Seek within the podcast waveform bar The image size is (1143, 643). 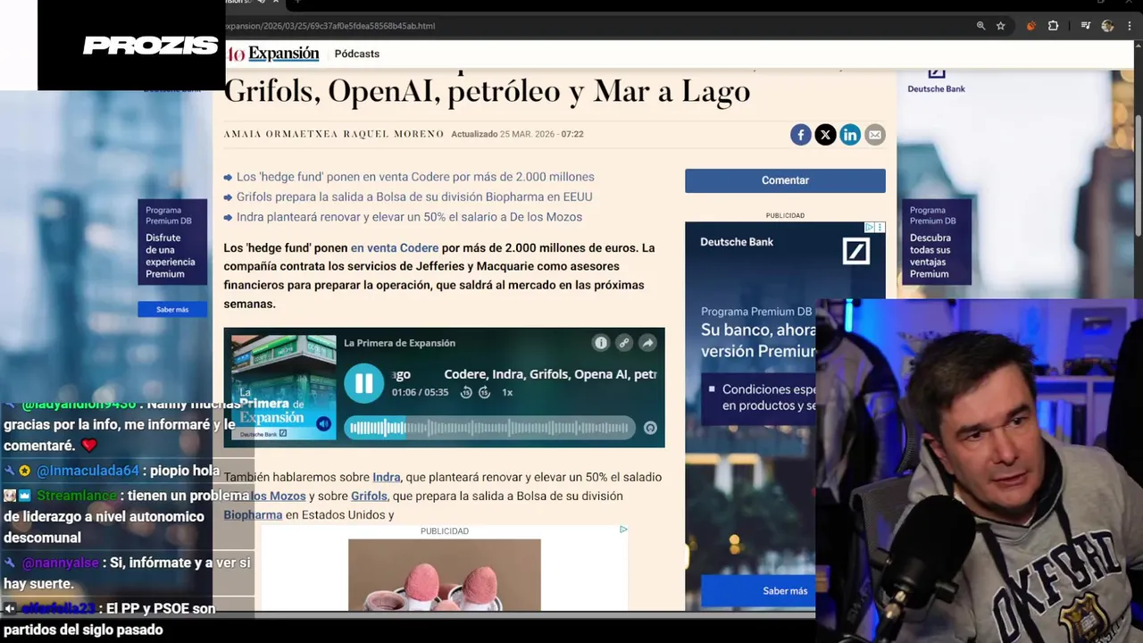(x=489, y=428)
